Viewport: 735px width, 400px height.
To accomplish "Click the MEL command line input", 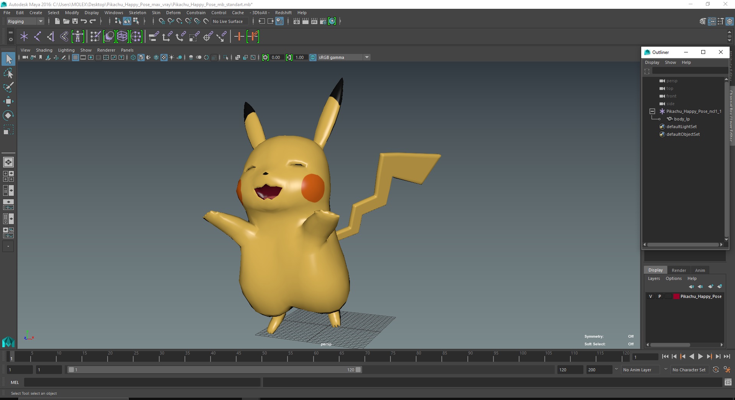I will click(x=142, y=382).
